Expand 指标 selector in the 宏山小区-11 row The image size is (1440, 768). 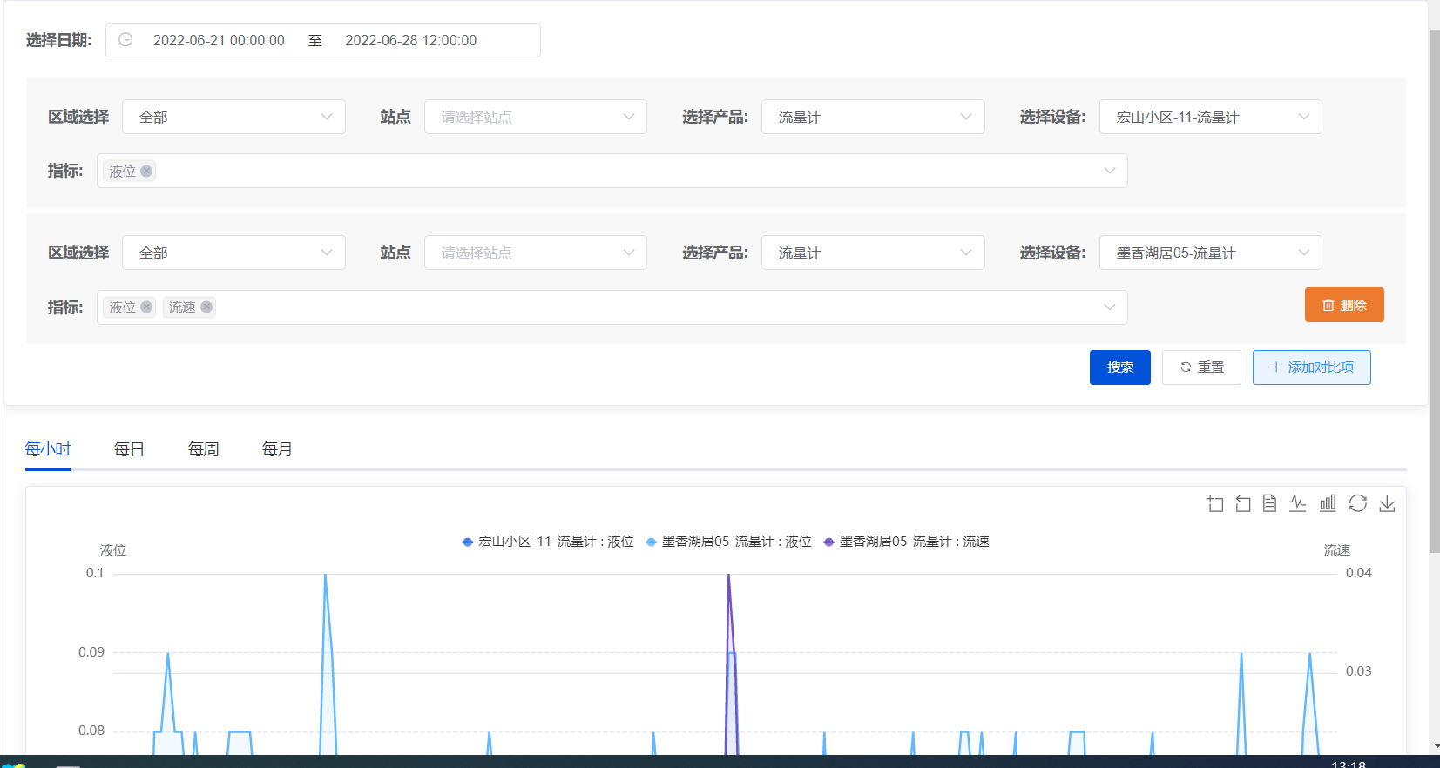(612, 171)
